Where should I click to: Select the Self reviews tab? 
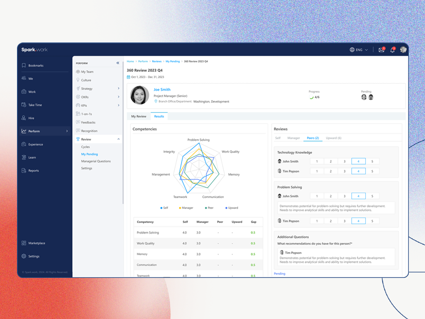pyautogui.click(x=278, y=138)
